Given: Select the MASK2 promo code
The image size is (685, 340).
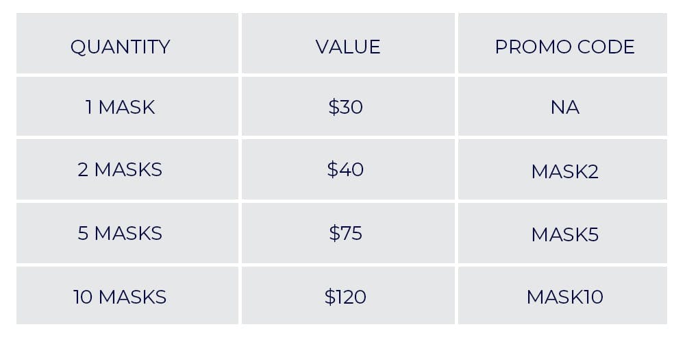Looking at the screenshot, I should click(x=564, y=171).
